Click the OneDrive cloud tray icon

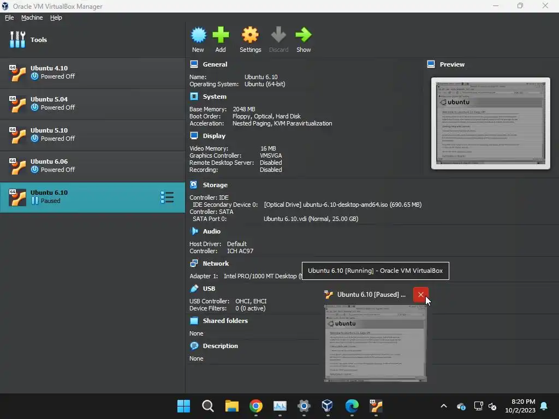(x=461, y=406)
